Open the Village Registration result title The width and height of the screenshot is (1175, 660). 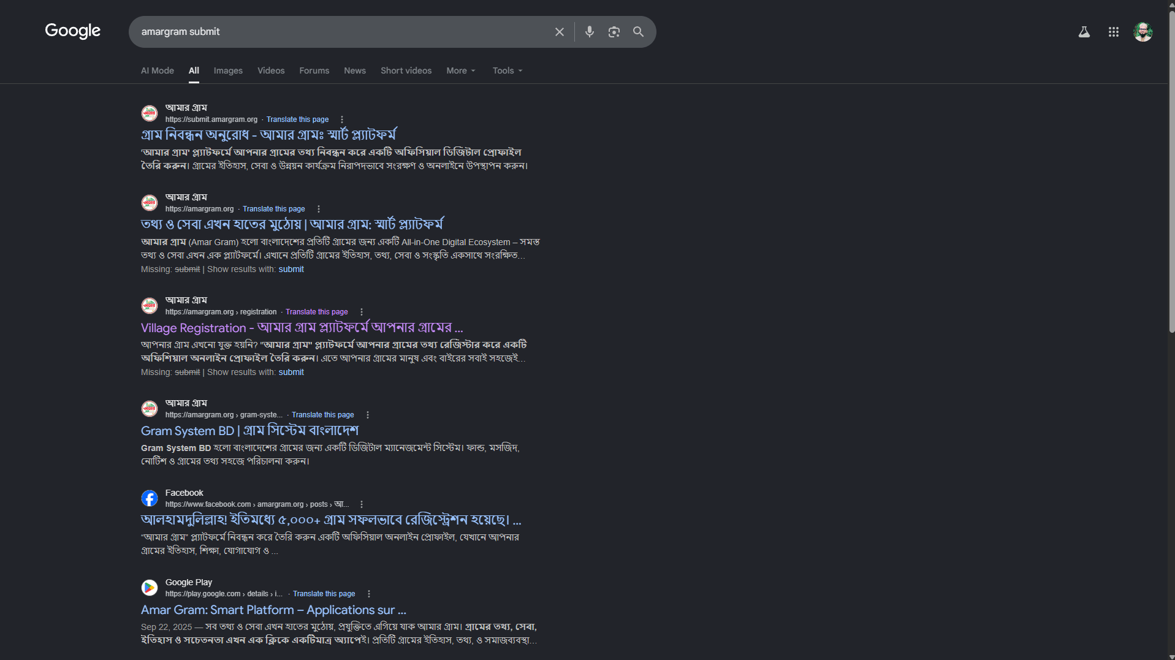click(x=302, y=327)
